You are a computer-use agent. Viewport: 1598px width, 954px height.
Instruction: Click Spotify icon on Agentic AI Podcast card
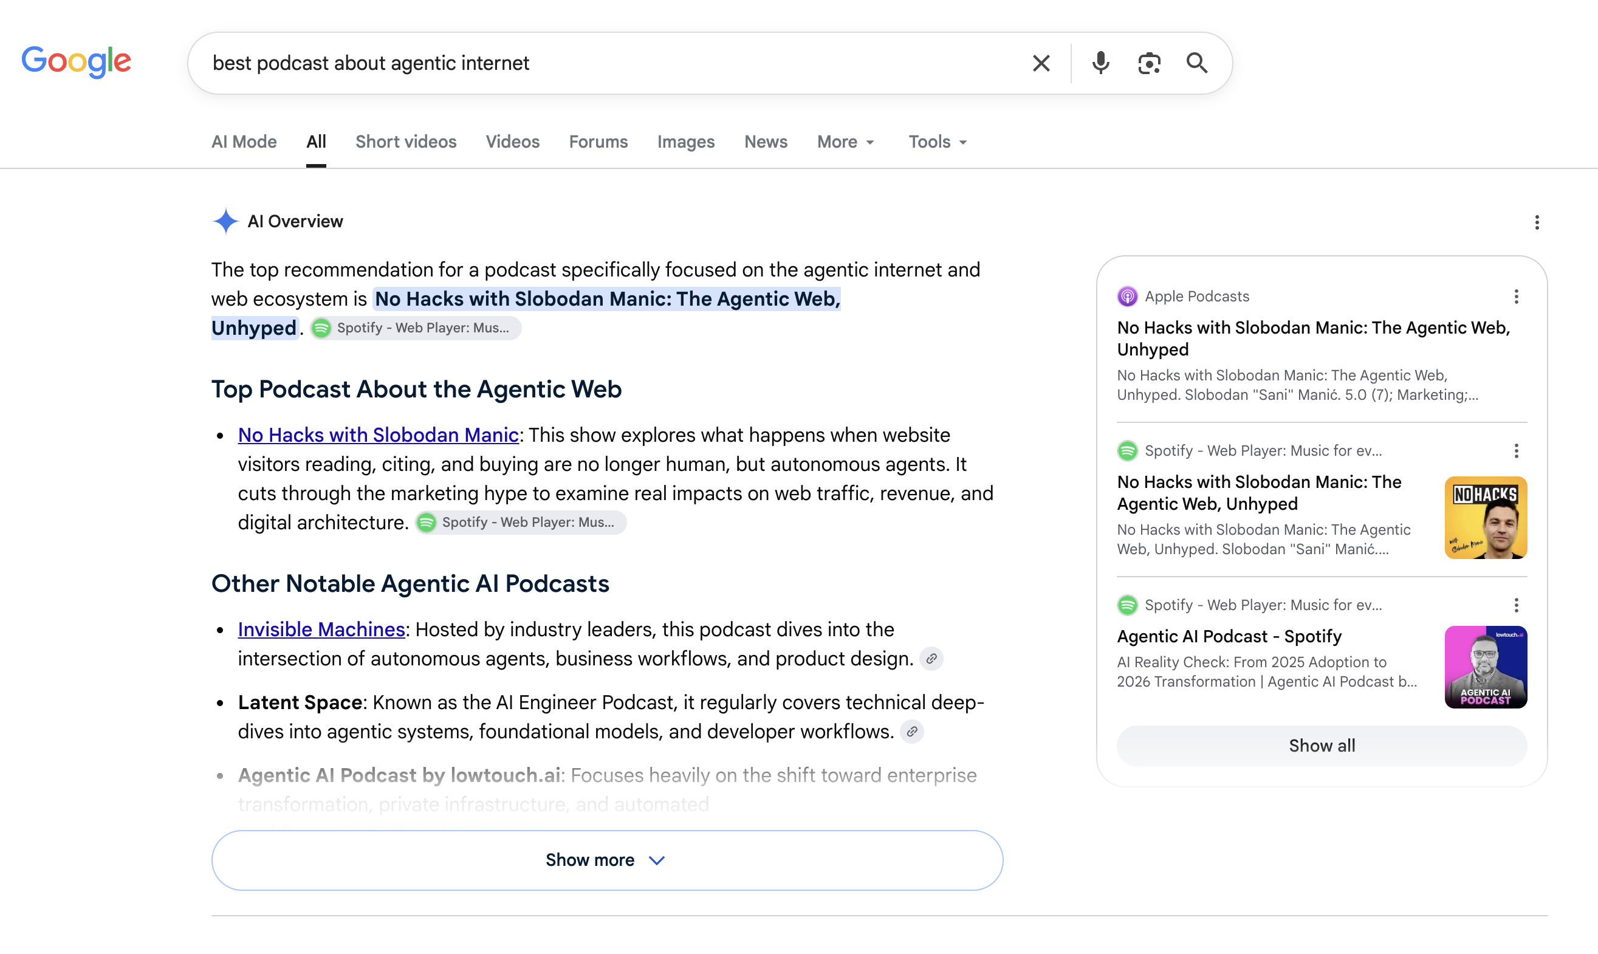[1127, 605]
